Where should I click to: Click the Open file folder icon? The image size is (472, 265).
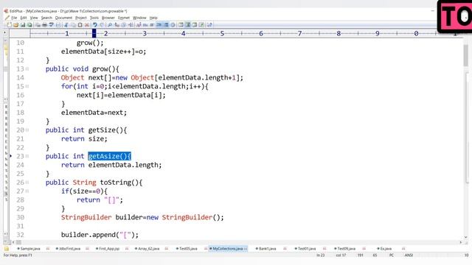16,25
